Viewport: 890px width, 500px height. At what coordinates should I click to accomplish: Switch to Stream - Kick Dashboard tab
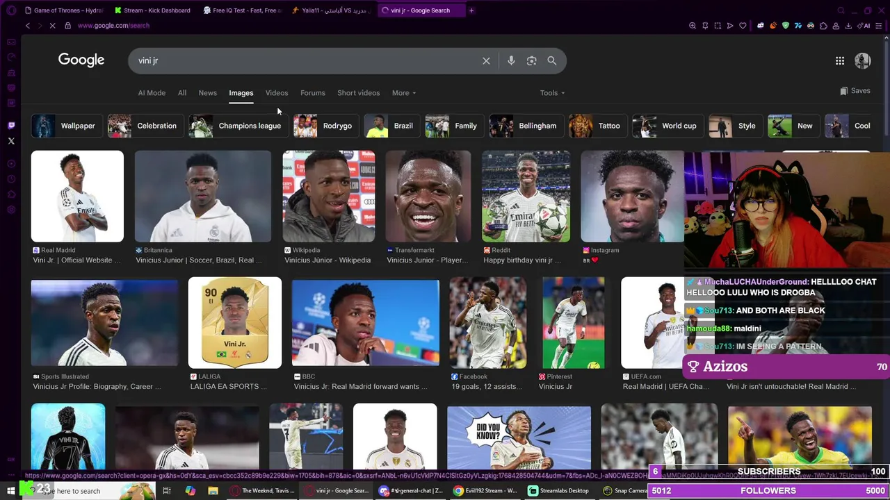pyautogui.click(x=152, y=10)
